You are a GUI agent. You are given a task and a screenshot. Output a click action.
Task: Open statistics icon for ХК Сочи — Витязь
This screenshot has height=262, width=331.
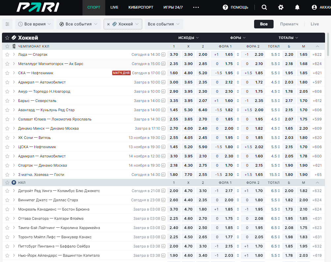[x=163, y=138]
